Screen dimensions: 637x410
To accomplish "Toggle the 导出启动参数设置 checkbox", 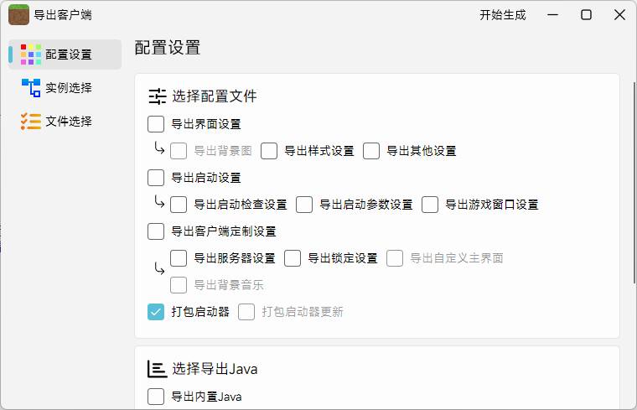I will point(304,205).
